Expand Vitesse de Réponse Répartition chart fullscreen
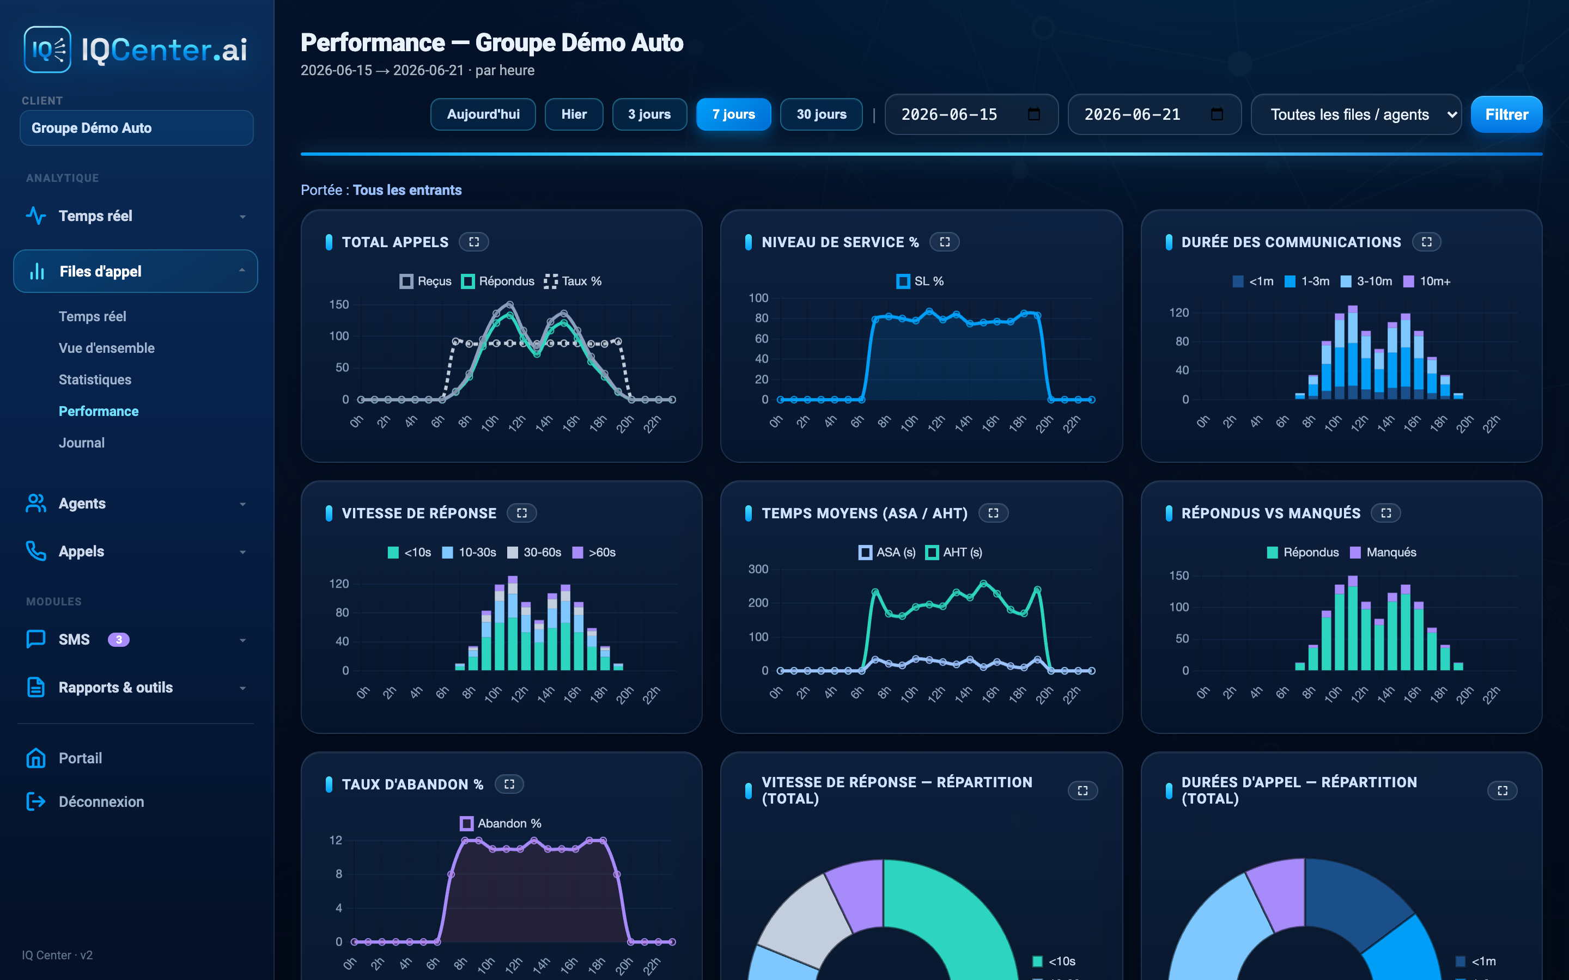 tap(1083, 791)
